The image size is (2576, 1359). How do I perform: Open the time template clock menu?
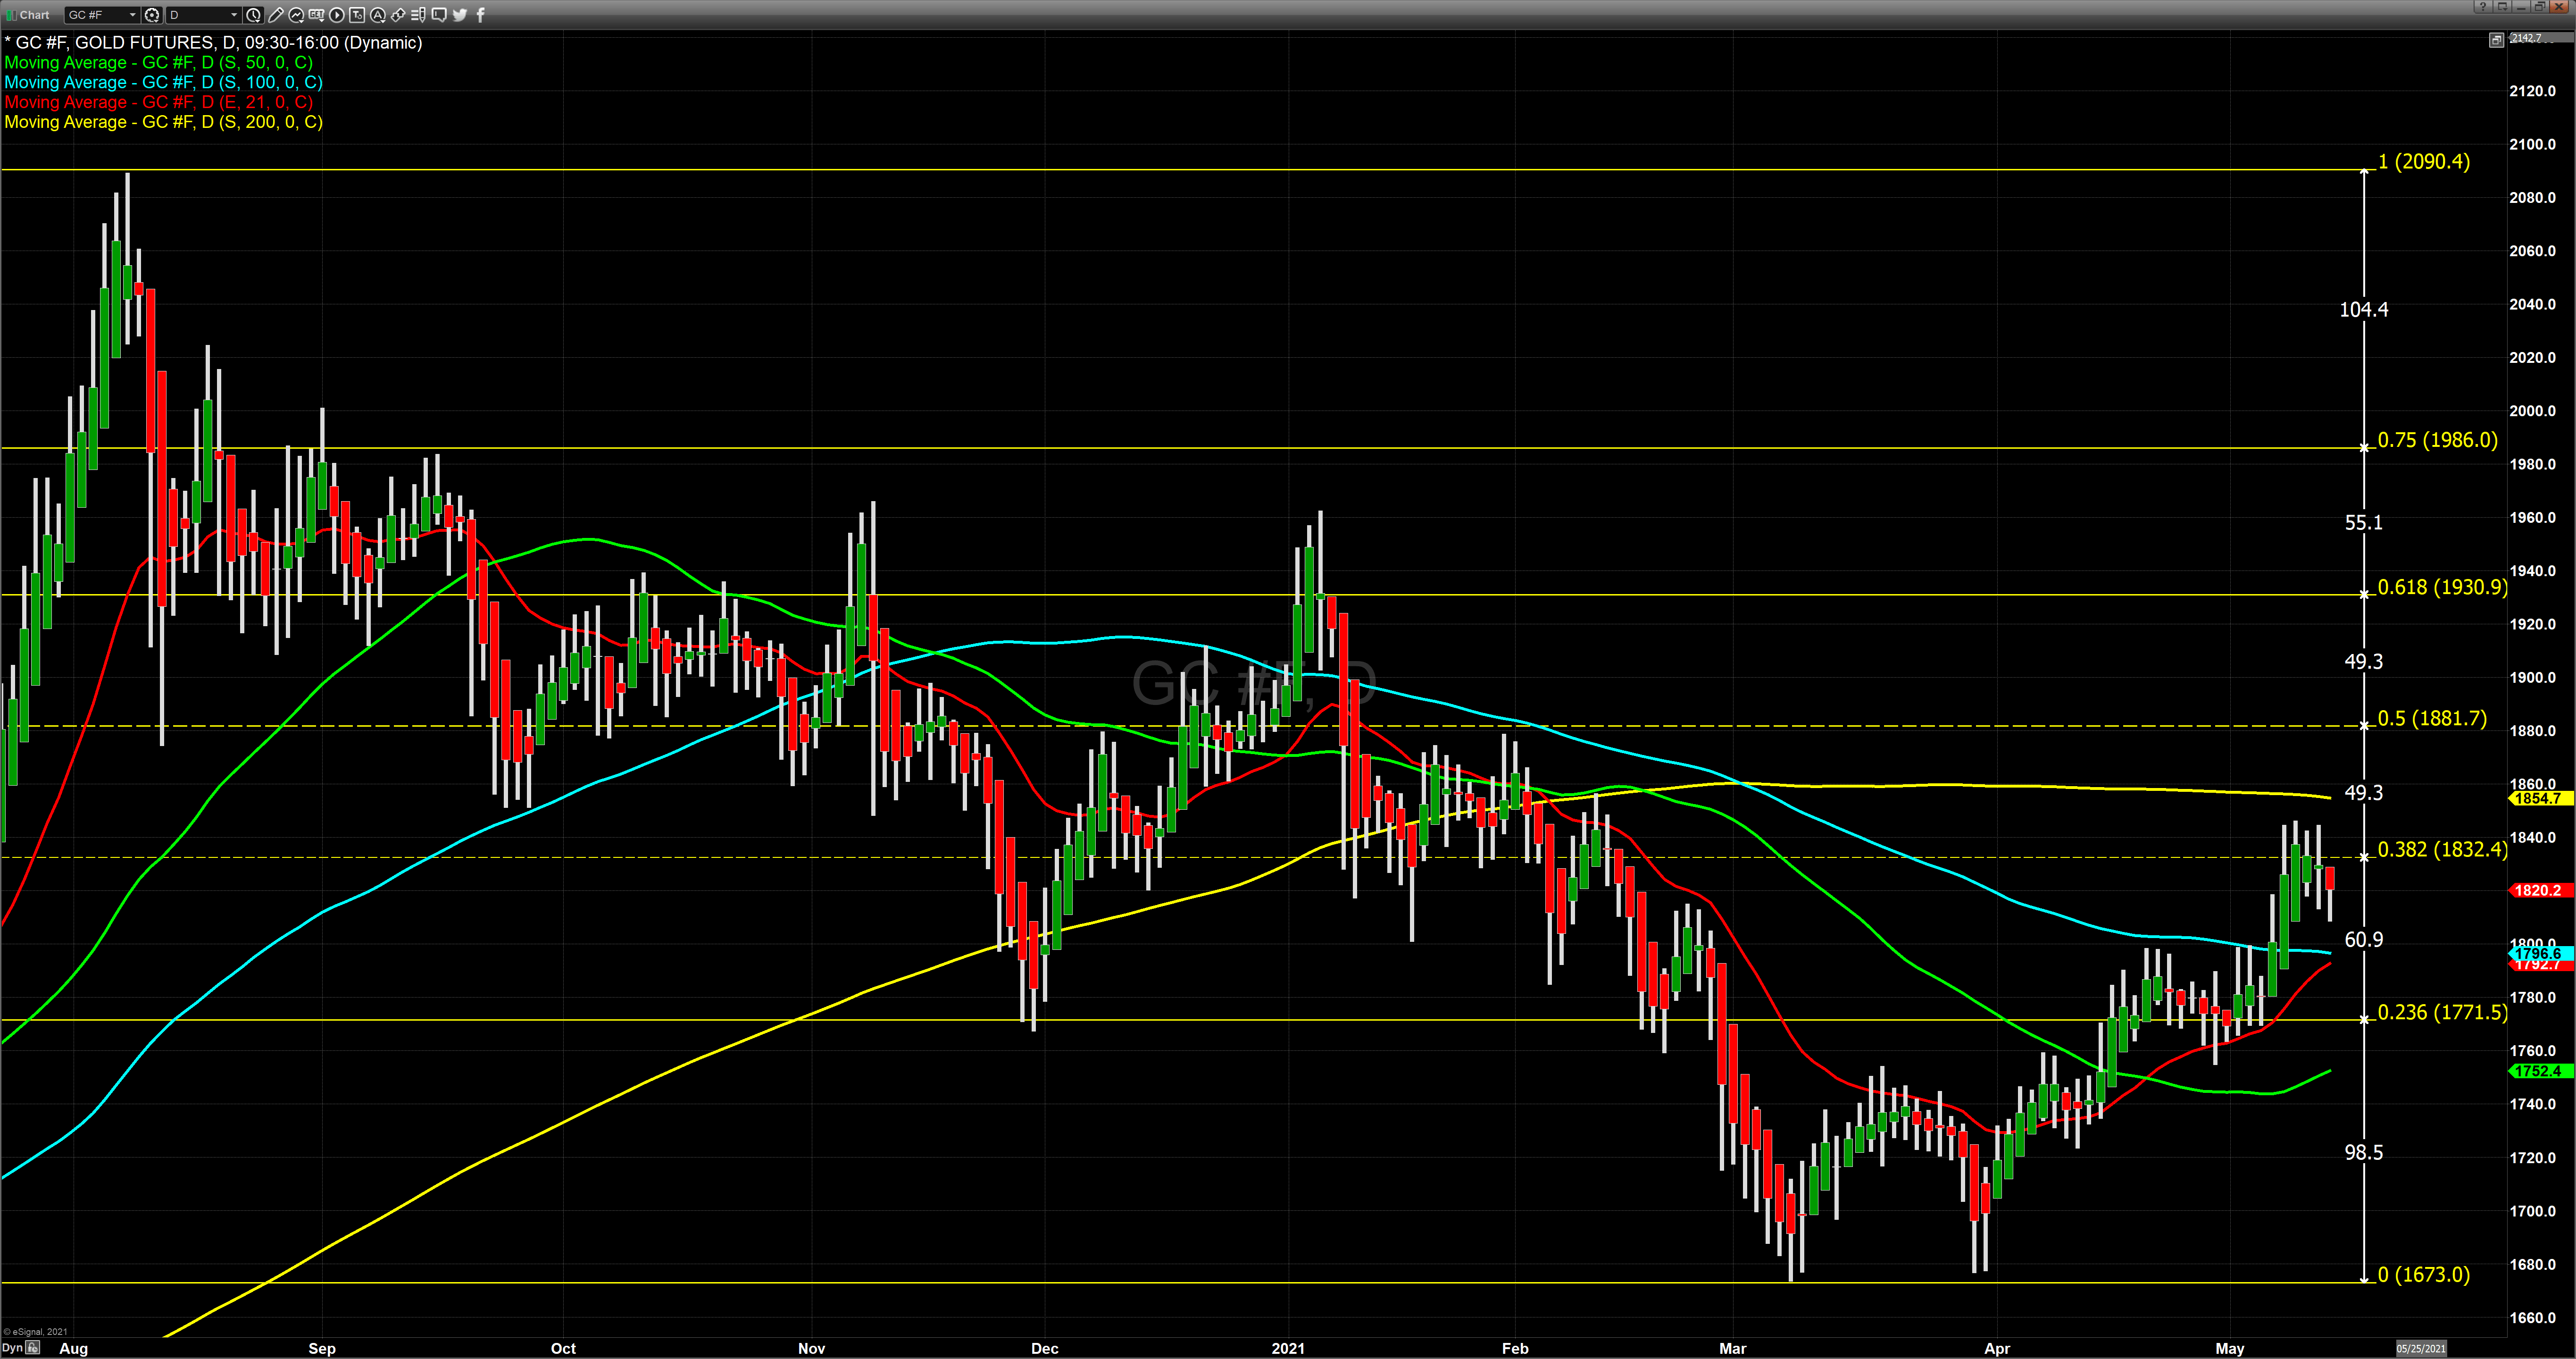[254, 15]
